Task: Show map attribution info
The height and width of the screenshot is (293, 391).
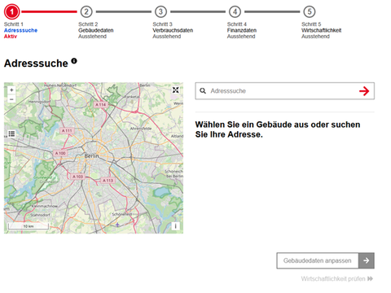Action: pos(176,226)
